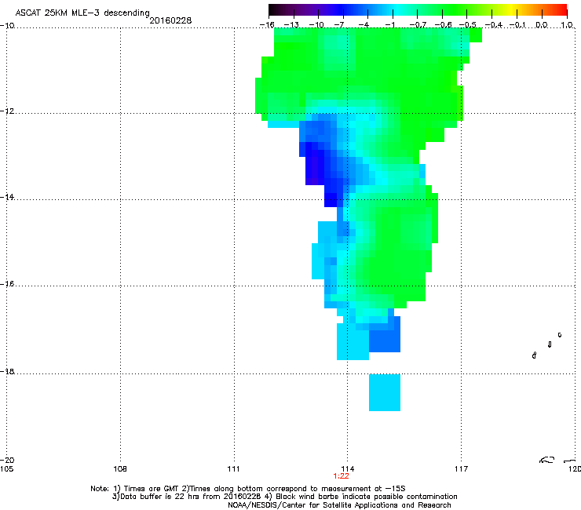Viewport: 581px width, 510px height.
Task: Click the yellow band of the color scale bar
Action: (511, 9)
